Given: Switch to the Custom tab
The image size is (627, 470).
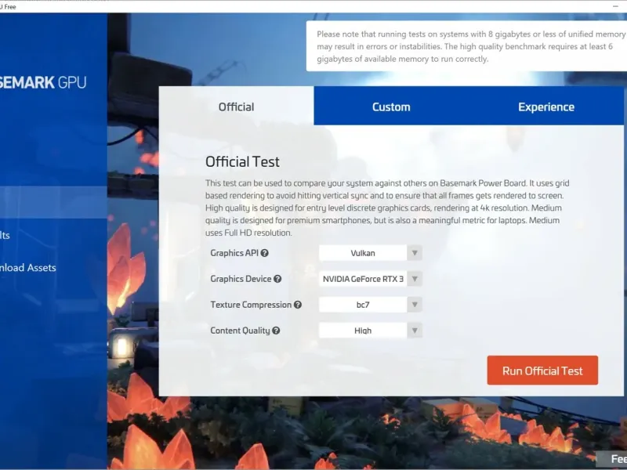Looking at the screenshot, I should pos(391,107).
